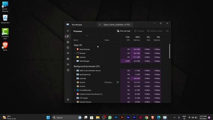Expand the Task Manager process row
213x120 pixels.
tap(75, 61)
